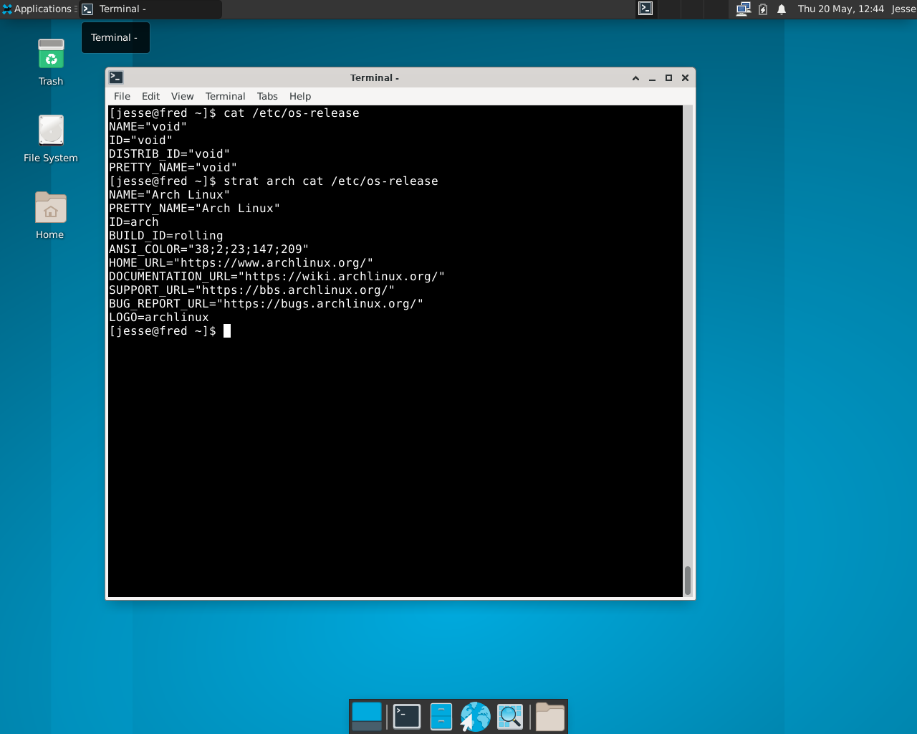Open the Applications menu in top panel
This screenshot has width=917, height=734.
click(x=38, y=9)
